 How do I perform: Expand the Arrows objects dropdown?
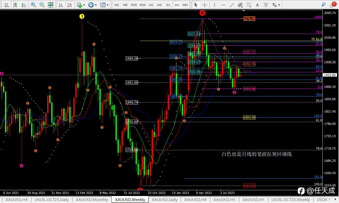[276, 5]
